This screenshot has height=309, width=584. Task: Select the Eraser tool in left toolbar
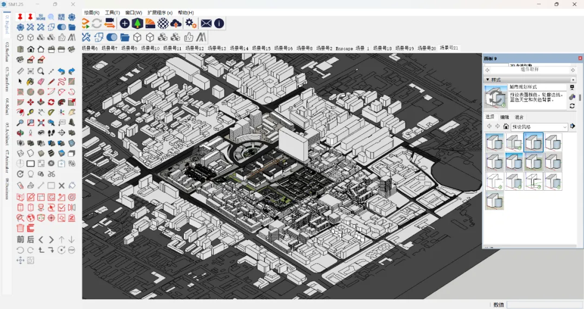coord(41,82)
